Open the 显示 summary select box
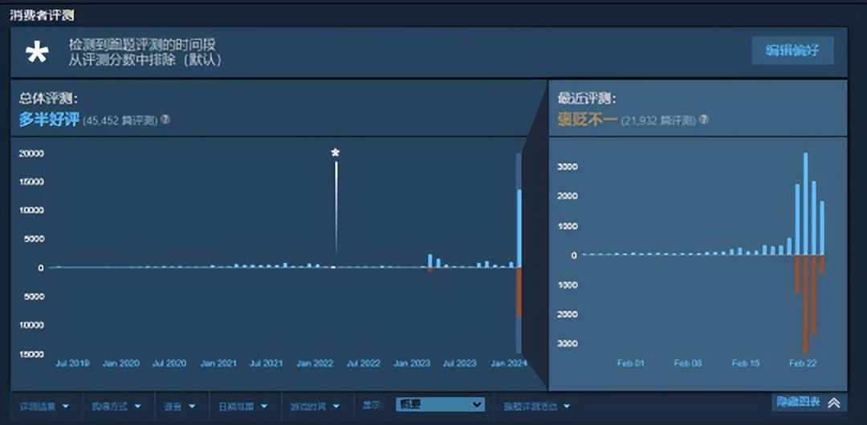This screenshot has width=867, height=425. coord(440,405)
